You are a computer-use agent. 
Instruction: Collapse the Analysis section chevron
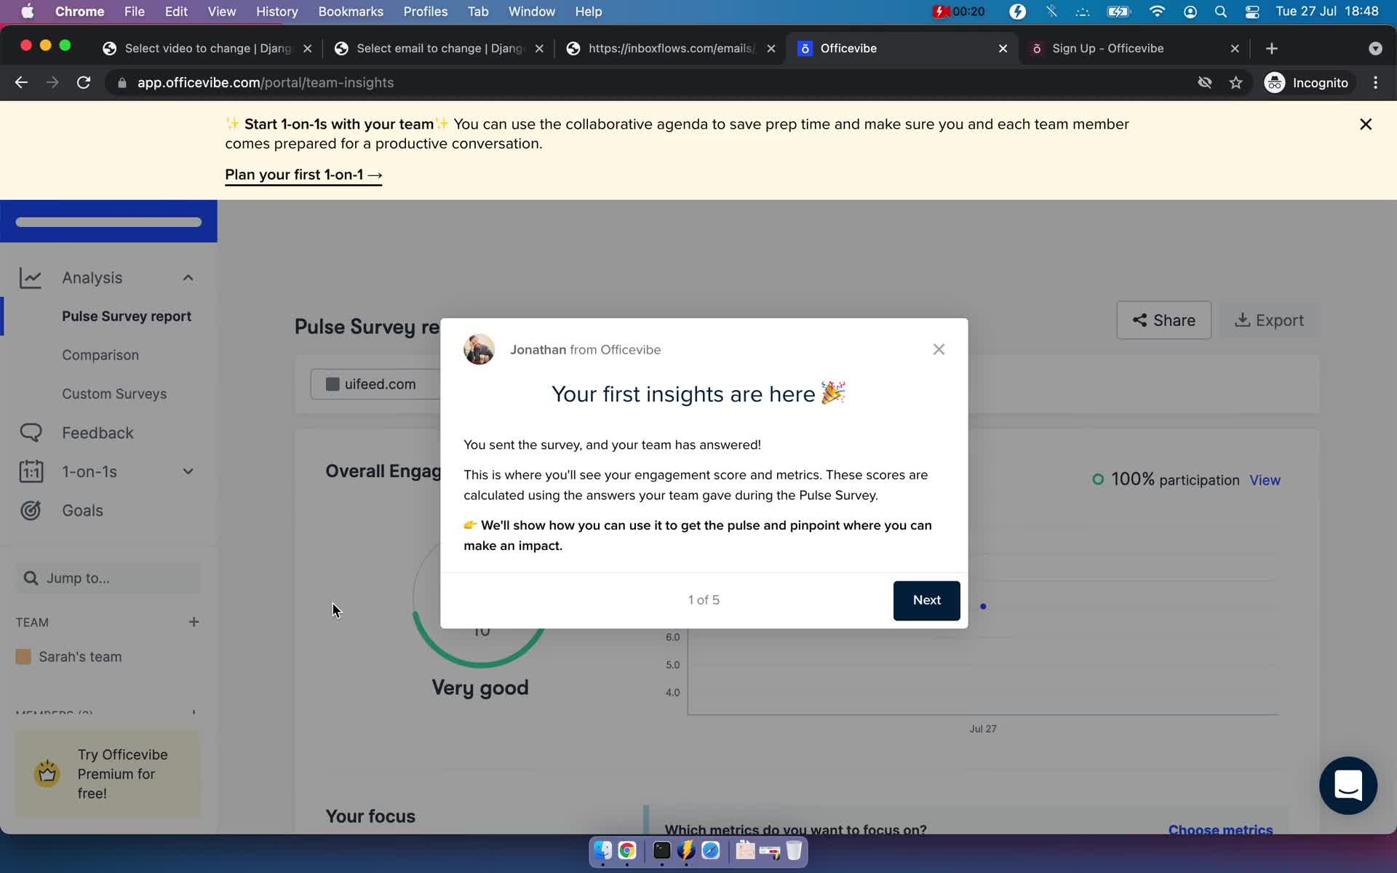tap(188, 278)
